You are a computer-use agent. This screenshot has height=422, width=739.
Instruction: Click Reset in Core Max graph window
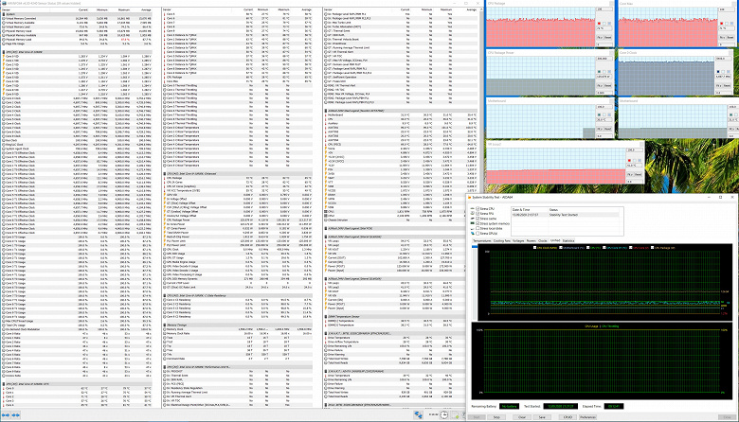(730, 38)
